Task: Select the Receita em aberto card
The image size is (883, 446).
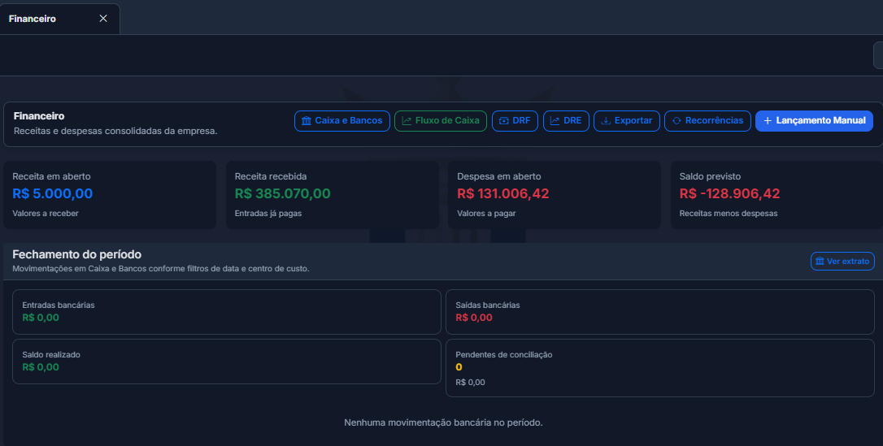Action: [110, 195]
